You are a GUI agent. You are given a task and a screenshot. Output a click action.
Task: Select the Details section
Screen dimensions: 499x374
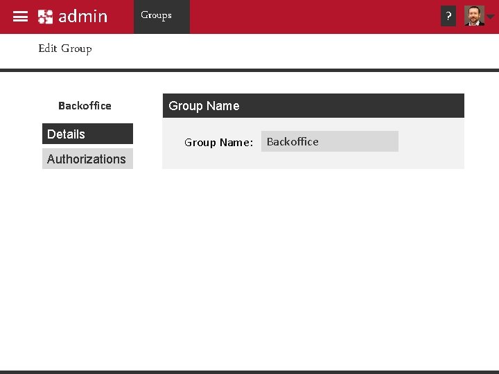87,134
